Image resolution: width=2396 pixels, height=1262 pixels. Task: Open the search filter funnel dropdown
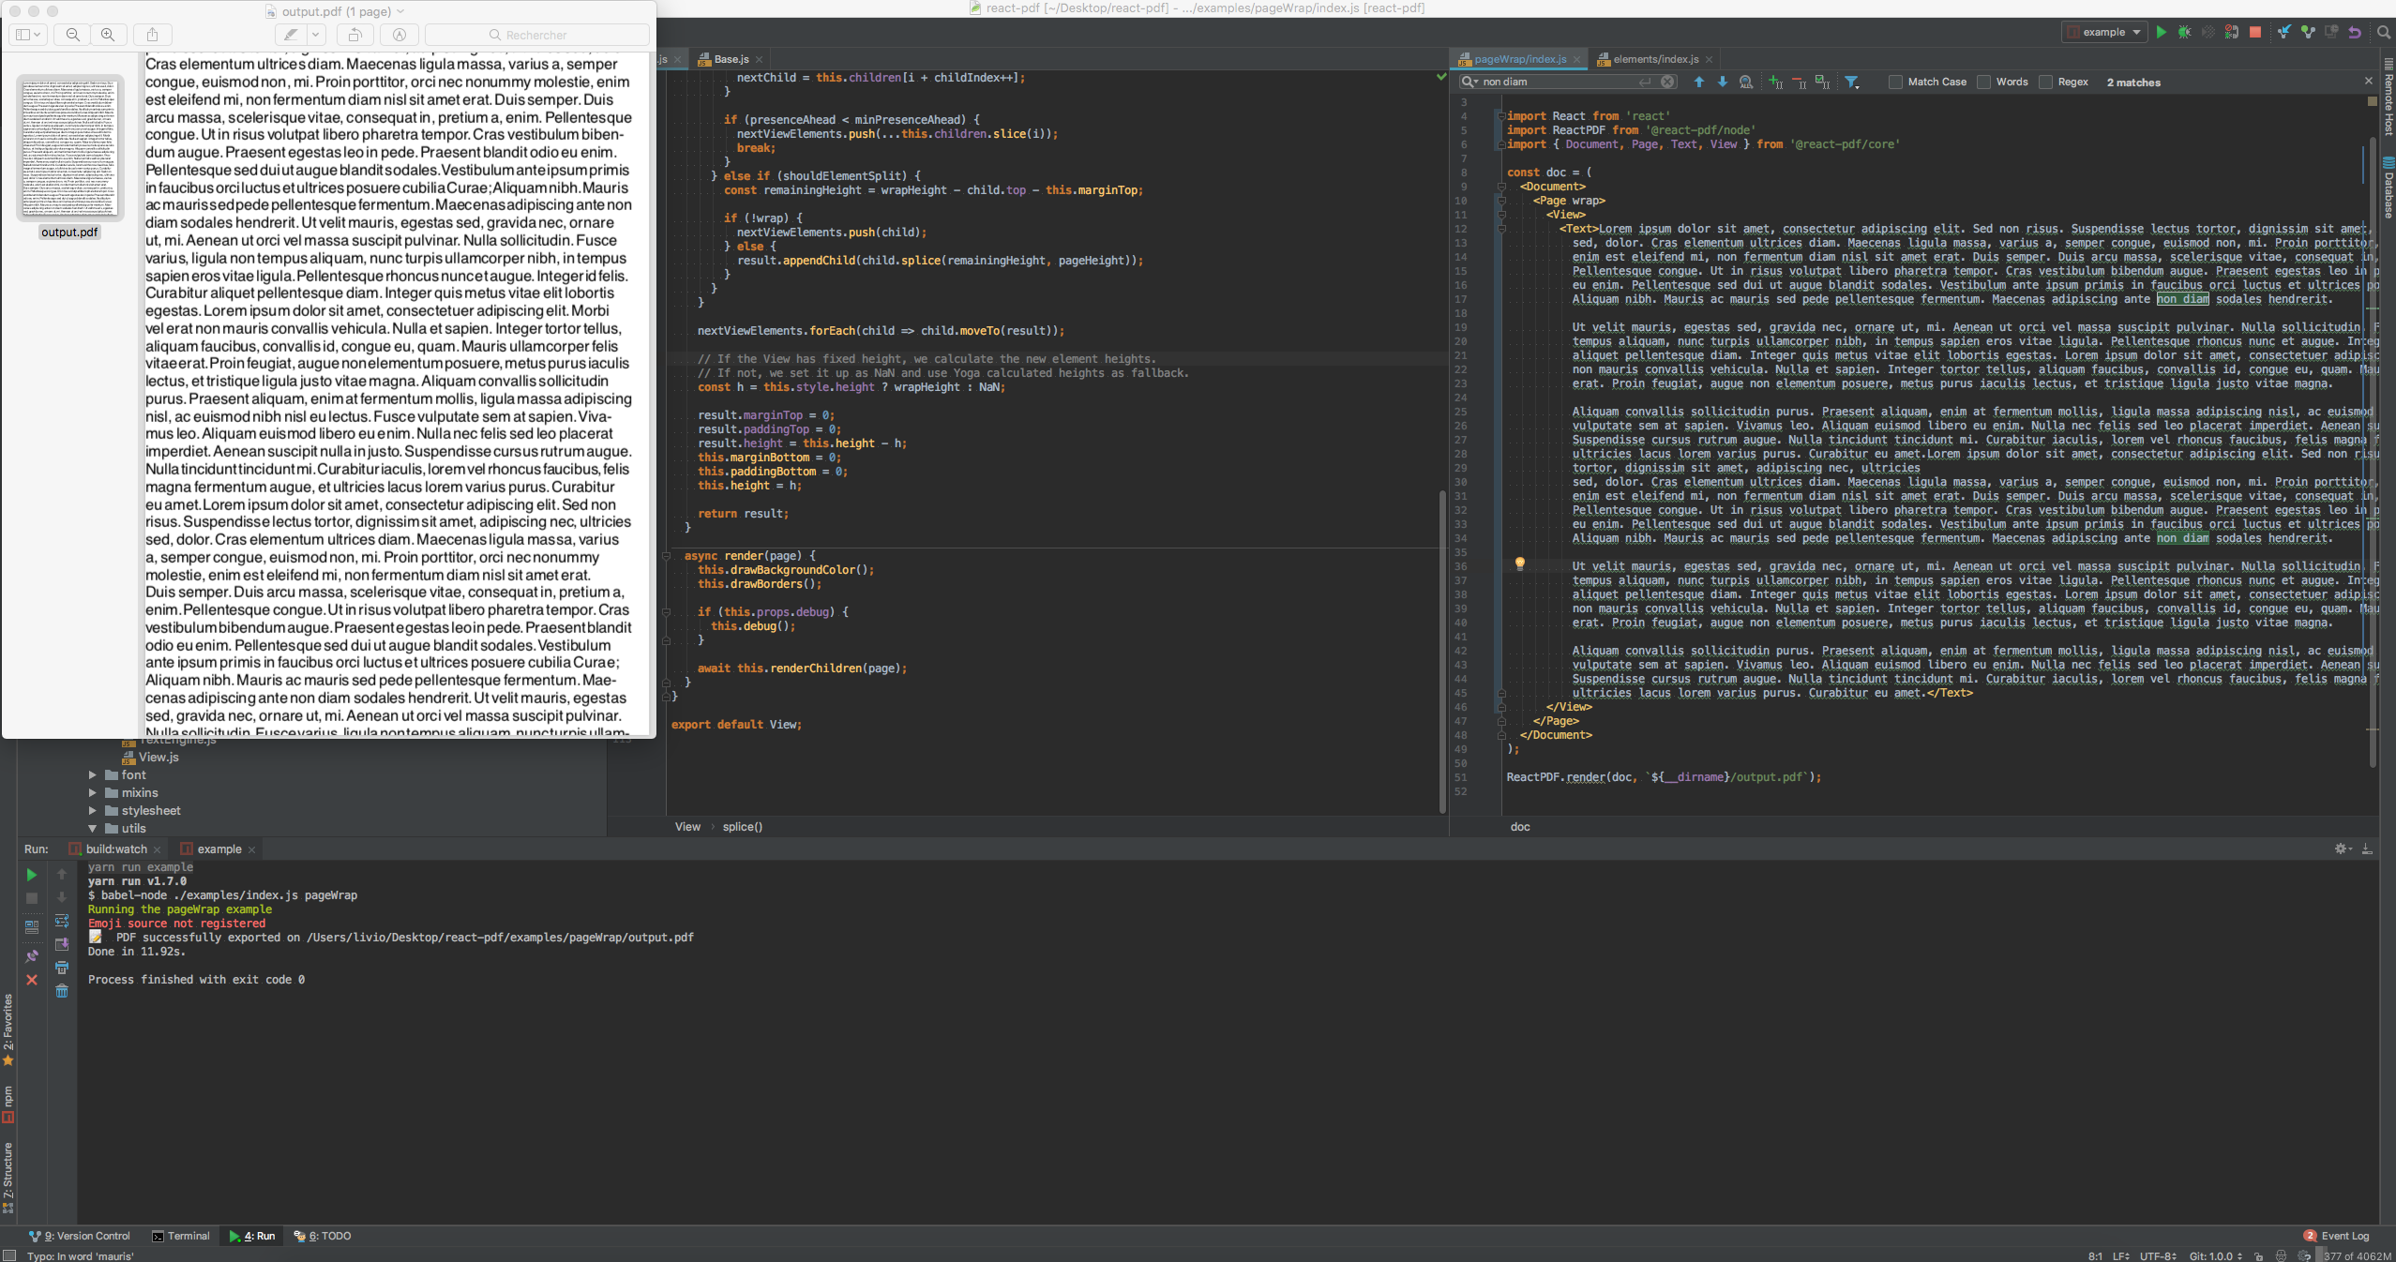(x=1852, y=83)
